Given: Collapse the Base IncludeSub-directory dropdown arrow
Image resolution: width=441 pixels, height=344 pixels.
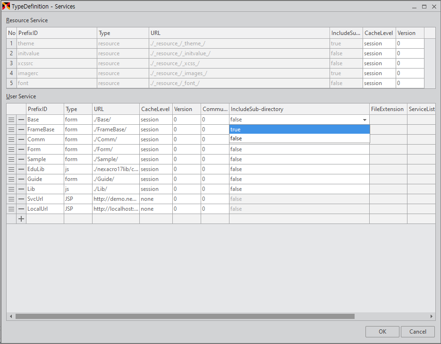Looking at the screenshot, I should coord(365,120).
